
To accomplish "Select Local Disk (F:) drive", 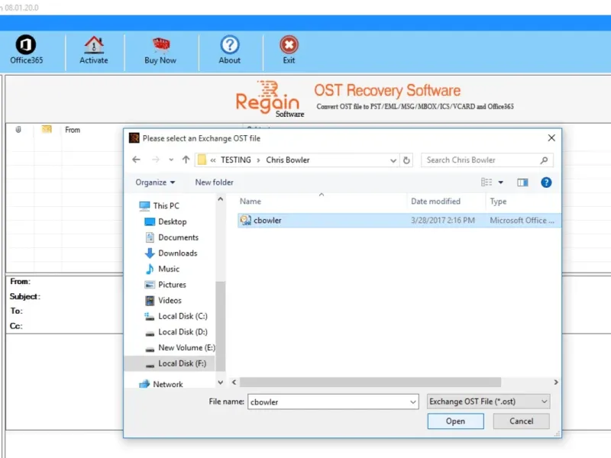I will click(x=182, y=363).
